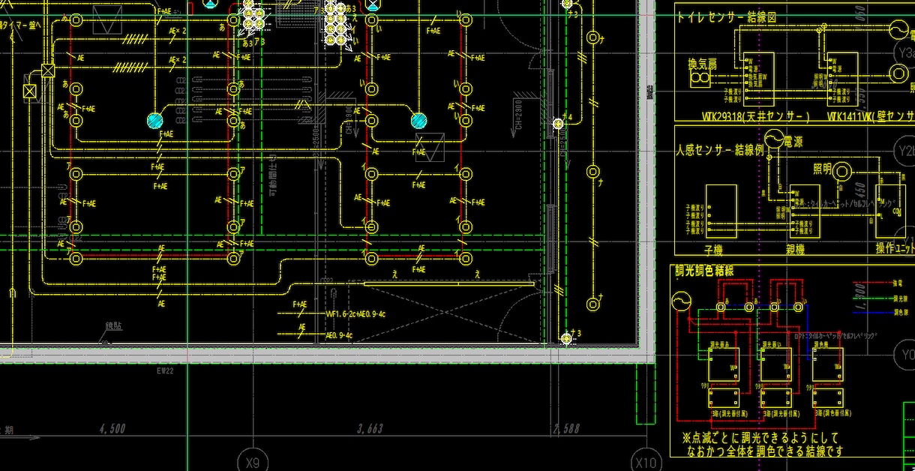Image resolution: width=915 pixels, height=471 pixels.
Task: Select the power source symbol beside 電源
Action: click(774, 138)
